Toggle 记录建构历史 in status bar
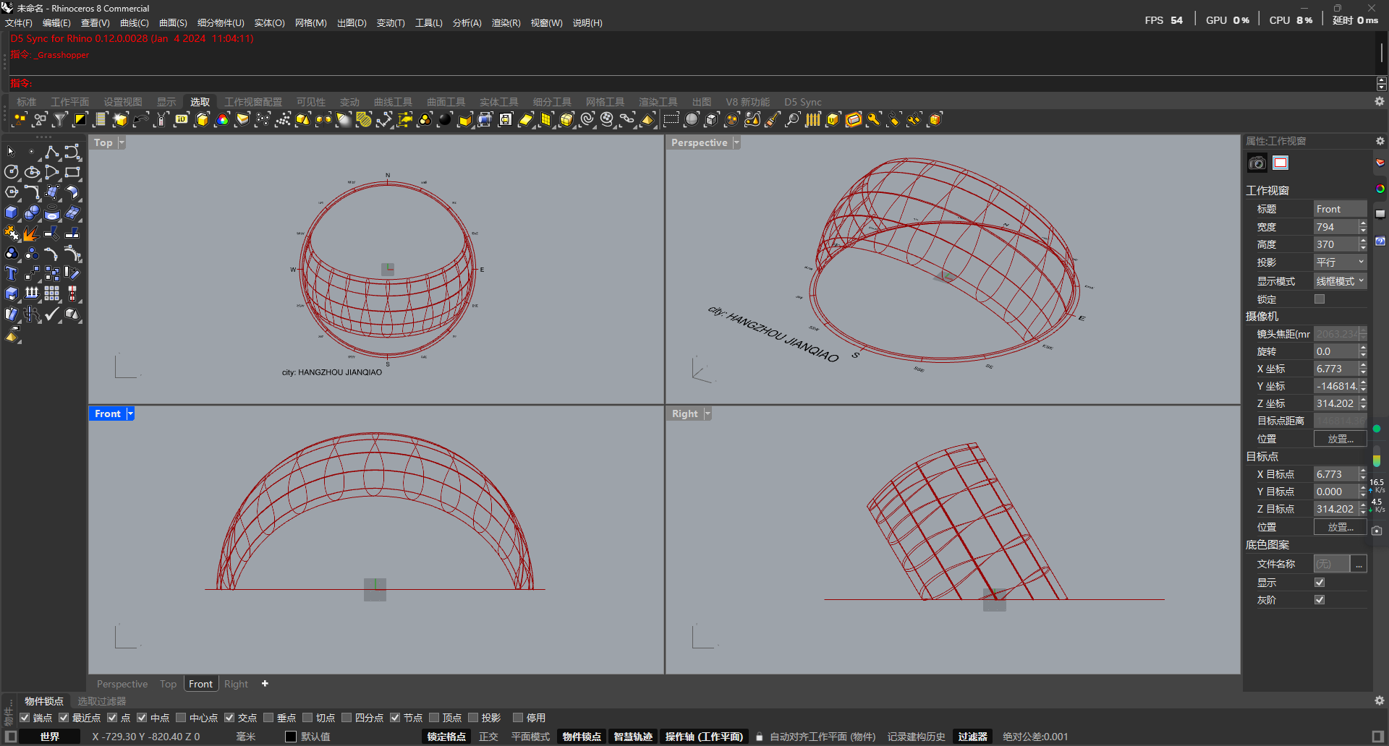This screenshot has height=746, width=1389. 917,737
